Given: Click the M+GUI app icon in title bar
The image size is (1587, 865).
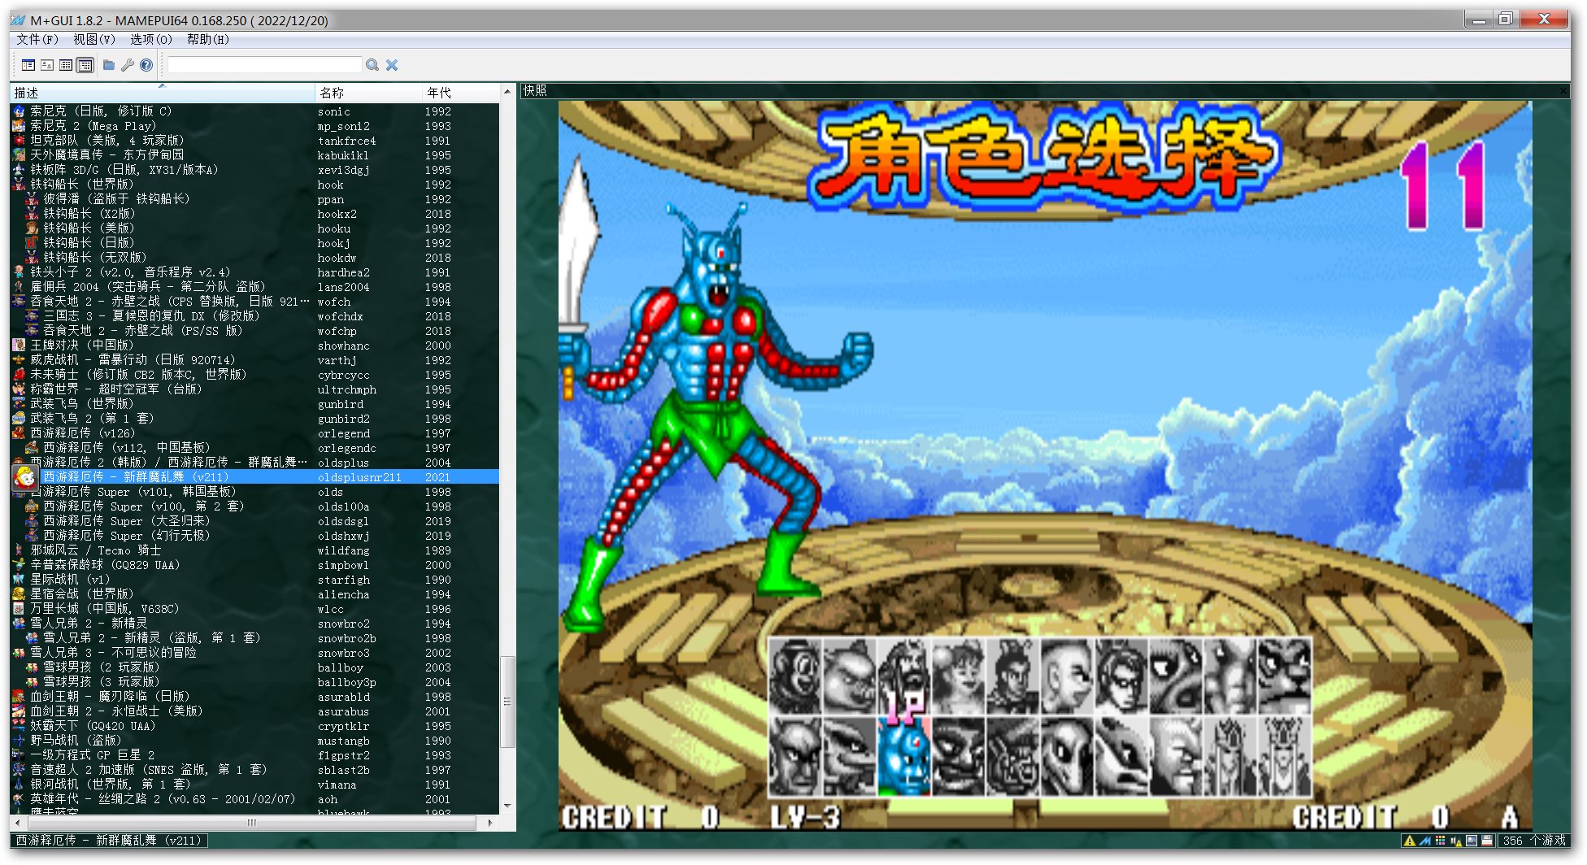Looking at the screenshot, I should (x=18, y=20).
